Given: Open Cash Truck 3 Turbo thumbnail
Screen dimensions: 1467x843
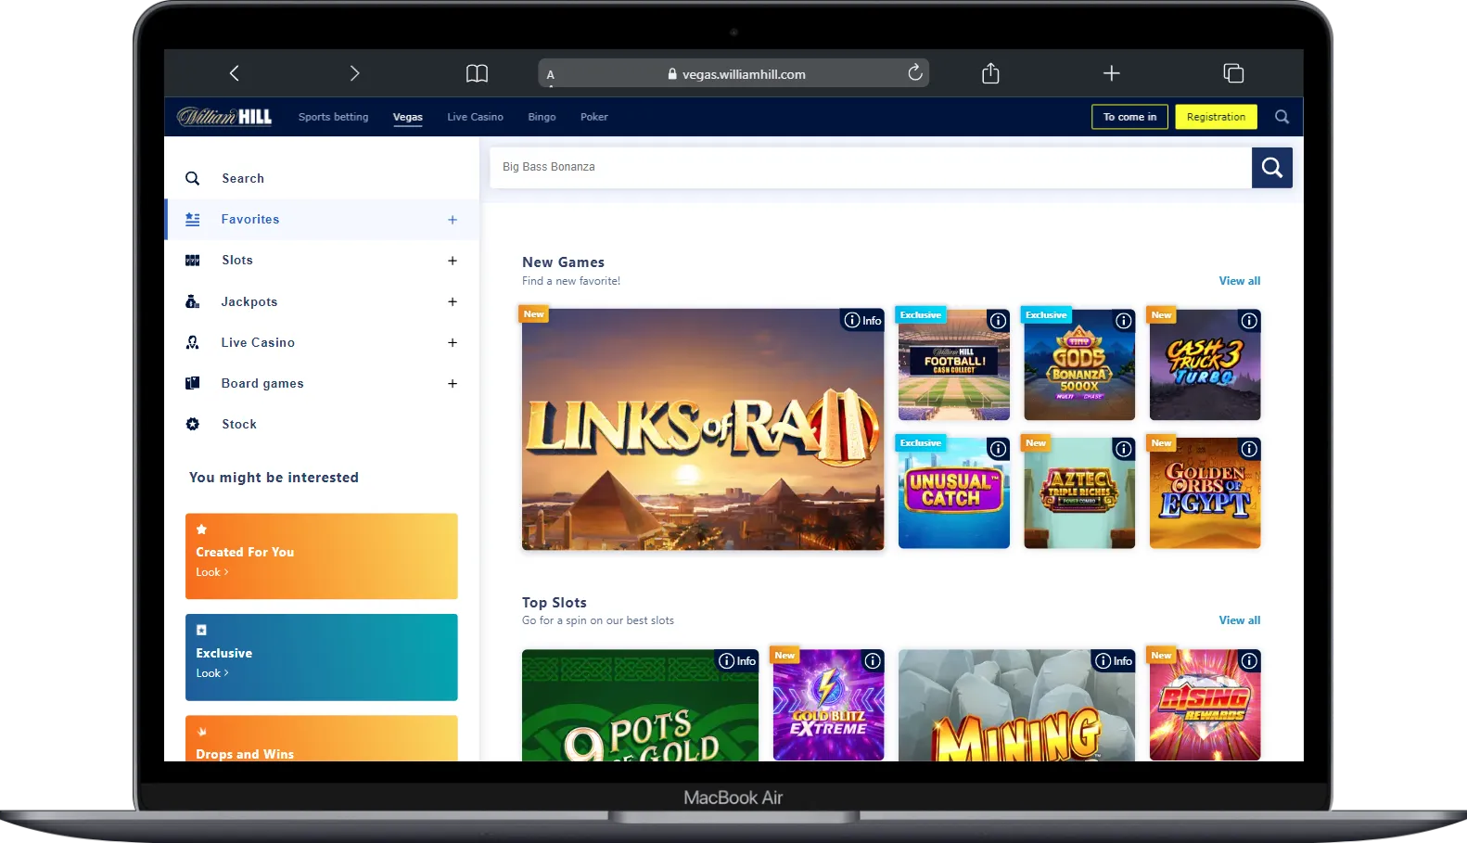Looking at the screenshot, I should 1205,364.
